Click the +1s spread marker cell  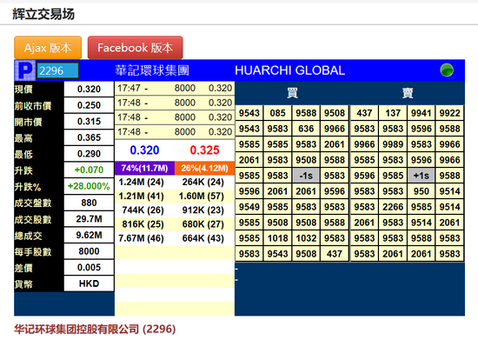pyautogui.click(x=421, y=176)
